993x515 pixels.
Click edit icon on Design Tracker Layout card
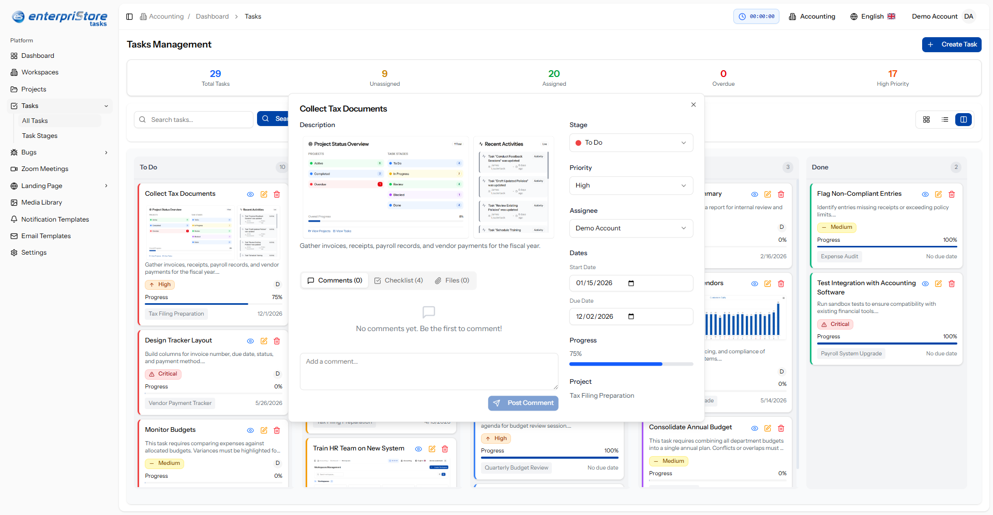pos(264,341)
